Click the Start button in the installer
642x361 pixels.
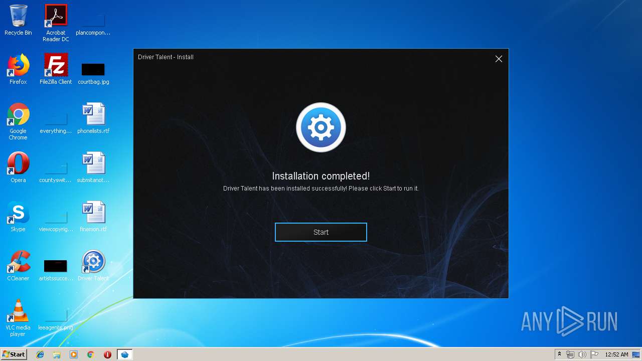coord(321,232)
